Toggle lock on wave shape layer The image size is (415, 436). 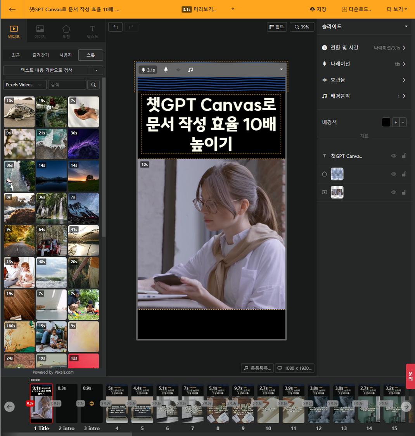[404, 174]
